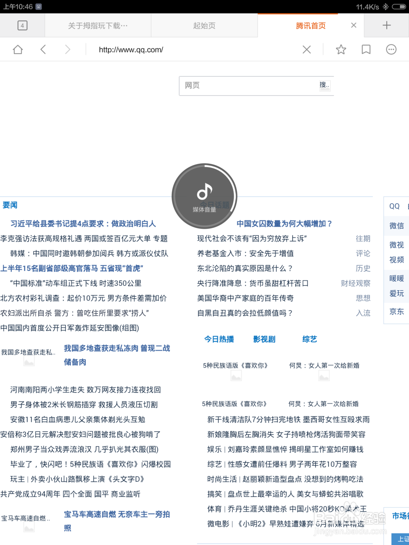Open 宝马车高速自燃 headline
409x545 pixels.
click(x=117, y=521)
